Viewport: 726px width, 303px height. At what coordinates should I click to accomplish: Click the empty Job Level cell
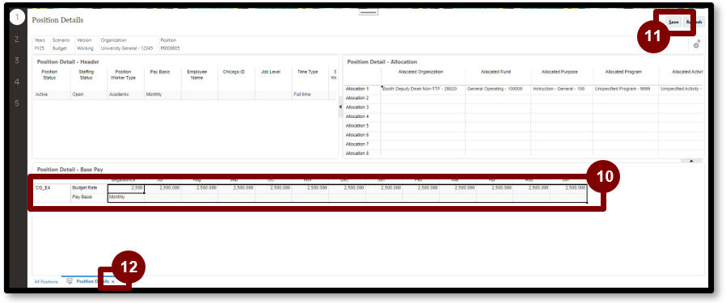[273, 95]
